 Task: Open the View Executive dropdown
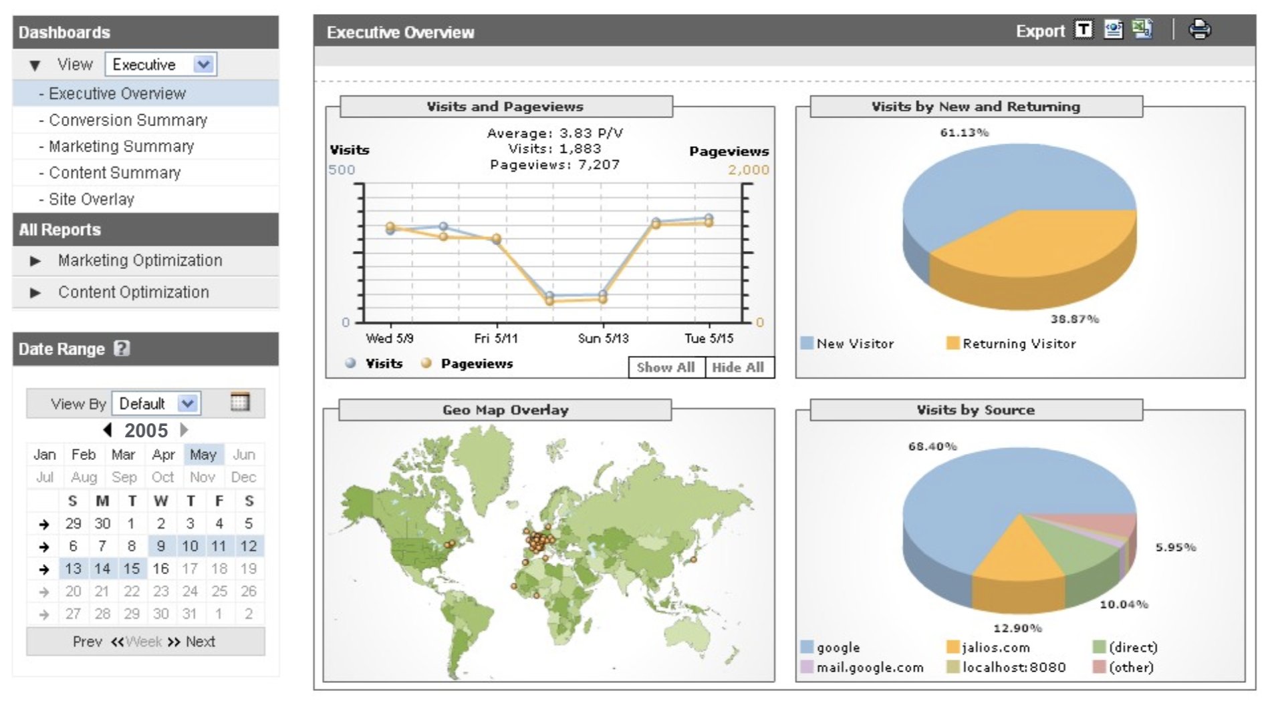(160, 65)
